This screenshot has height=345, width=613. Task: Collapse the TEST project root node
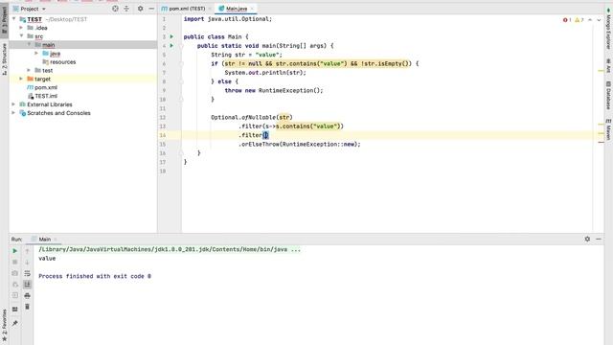point(14,19)
